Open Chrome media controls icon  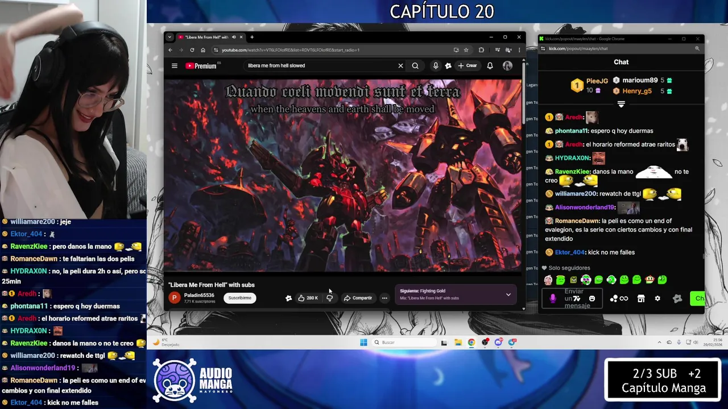tap(497, 50)
